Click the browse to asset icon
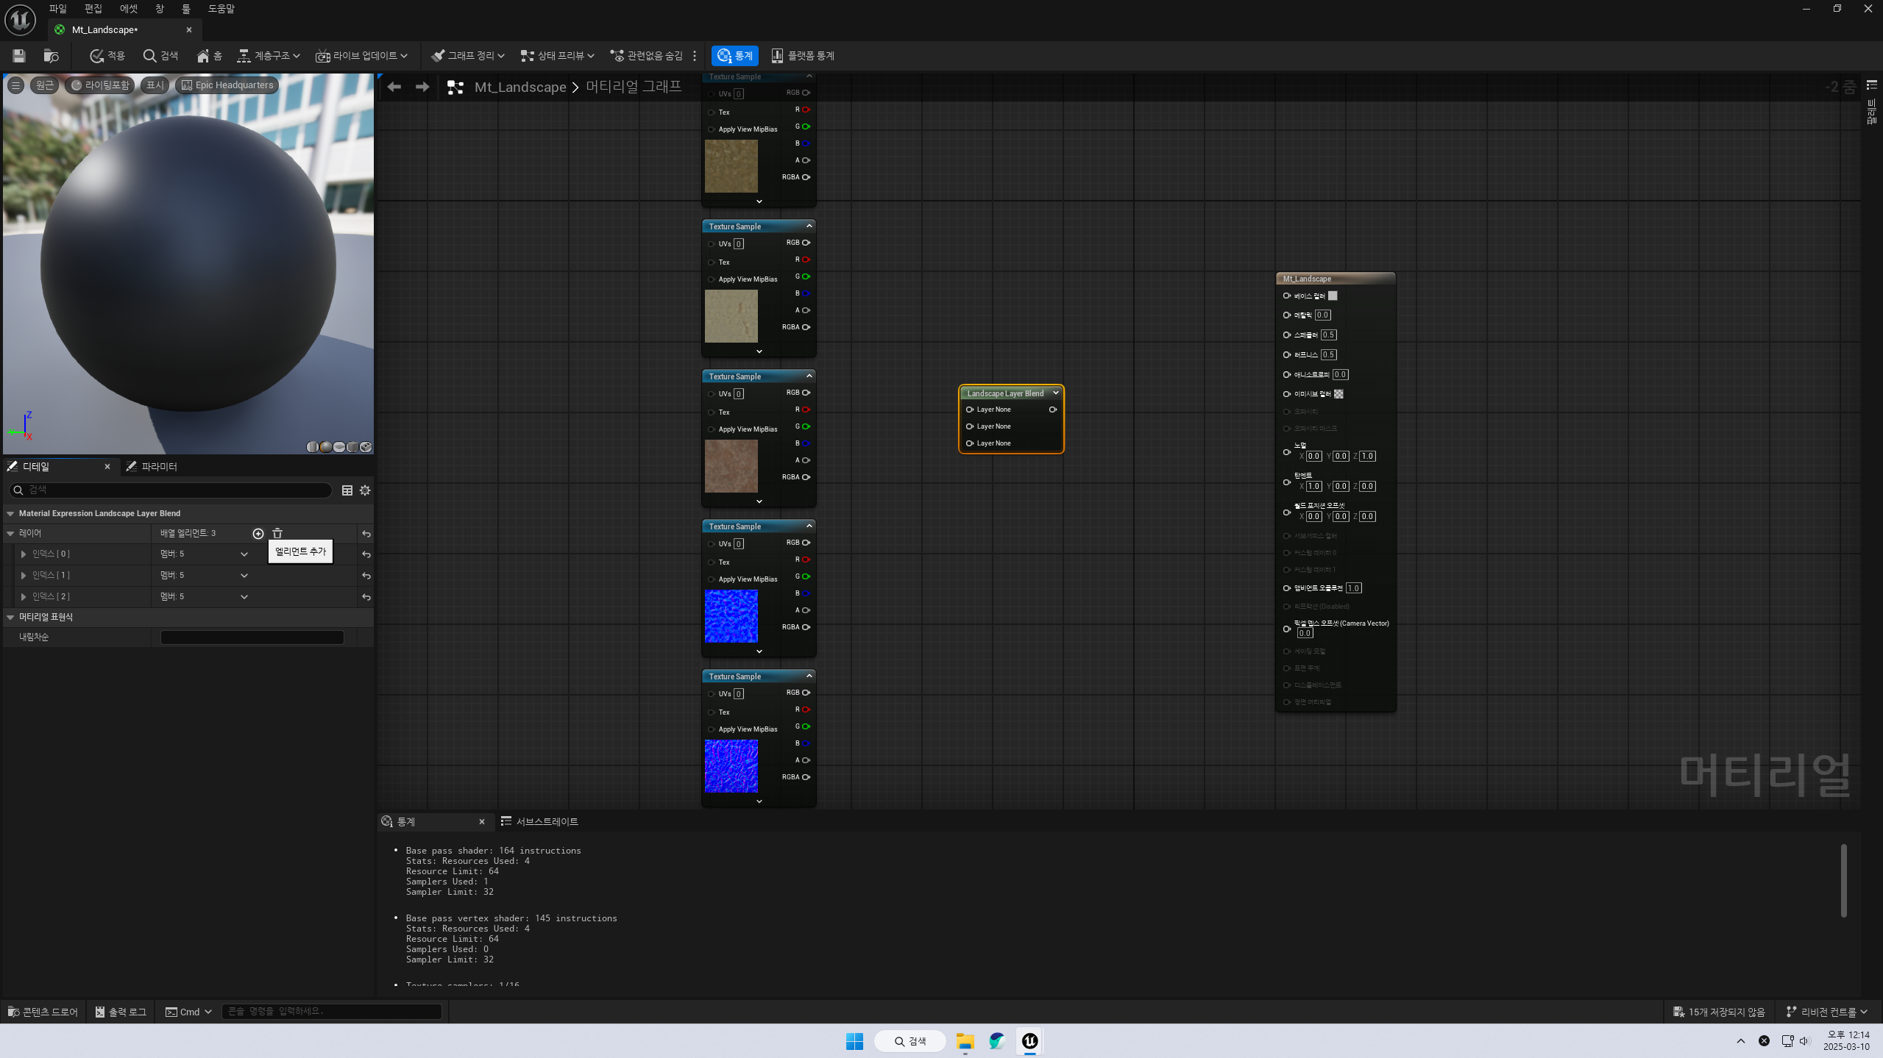Viewport: 1883px width, 1058px height. click(51, 56)
